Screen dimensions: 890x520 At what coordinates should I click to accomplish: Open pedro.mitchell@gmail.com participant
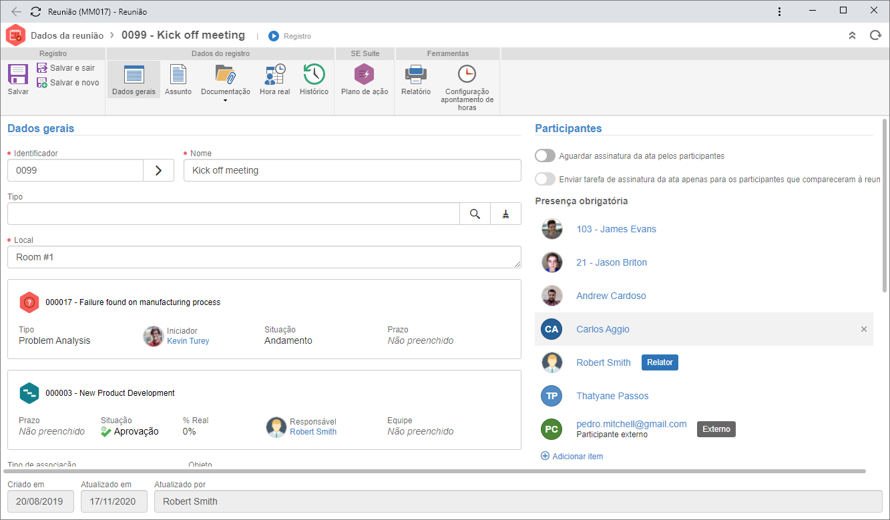pyautogui.click(x=632, y=424)
